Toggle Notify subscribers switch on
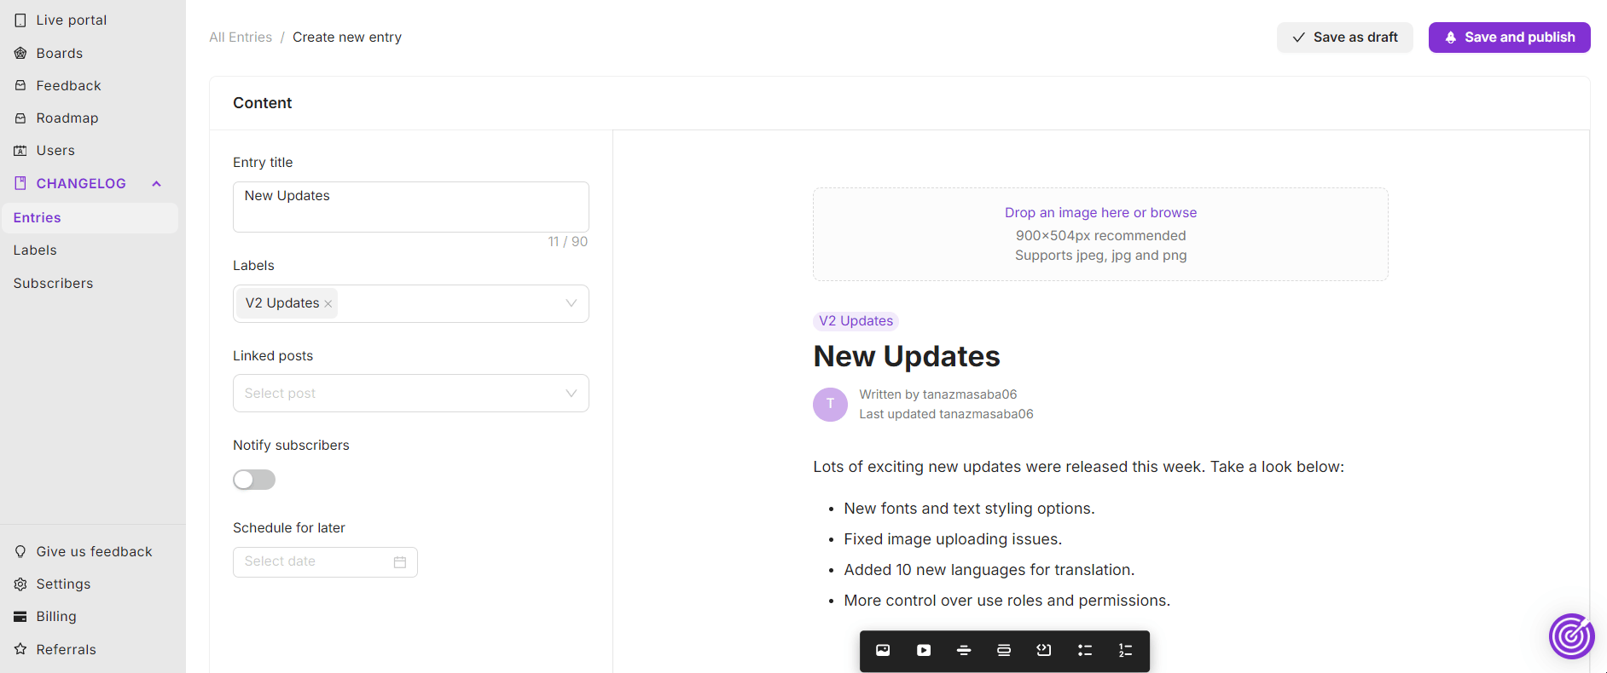The image size is (1607, 673). click(254, 480)
